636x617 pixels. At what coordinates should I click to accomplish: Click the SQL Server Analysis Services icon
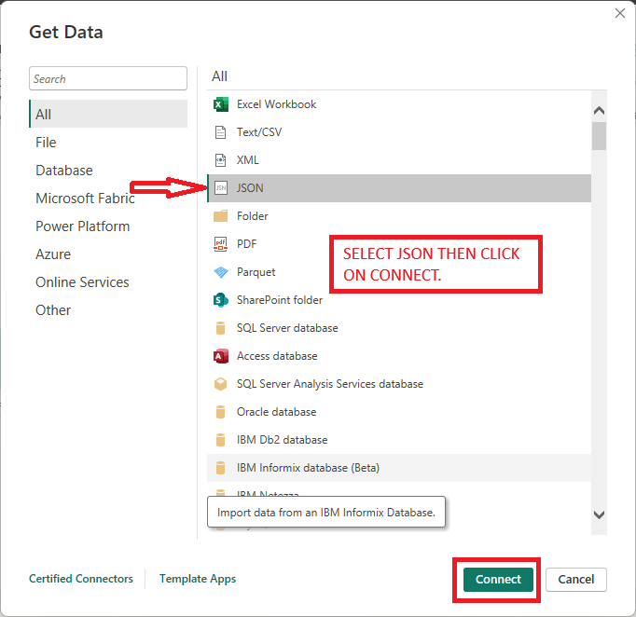click(220, 384)
